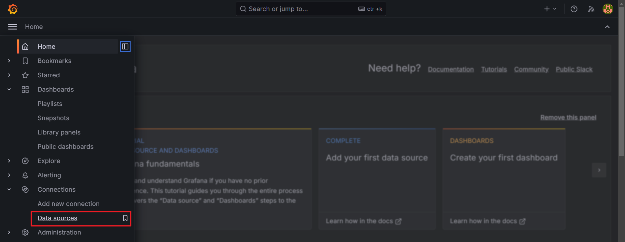The image size is (625, 242).
Task: Click the page vertical scrollbar
Action: click(x=621, y=81)
